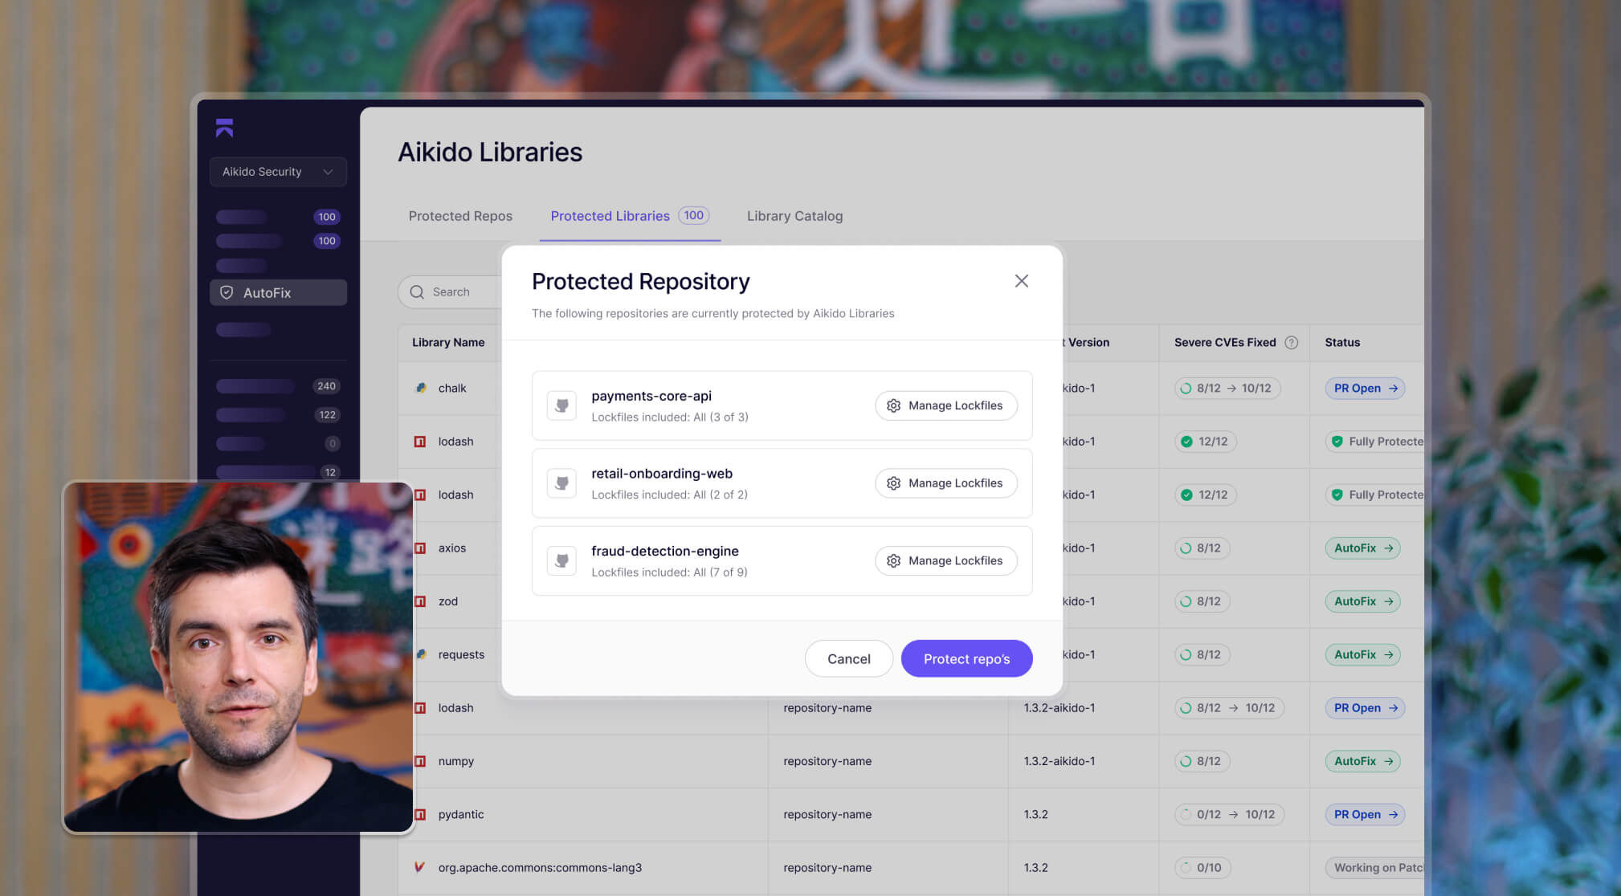Click the gear icon for payments-core-api
The height and width of the screenshot is (896, 1621).
click(893, 405)
